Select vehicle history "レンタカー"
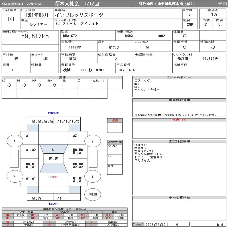 (x=38, y=24)
